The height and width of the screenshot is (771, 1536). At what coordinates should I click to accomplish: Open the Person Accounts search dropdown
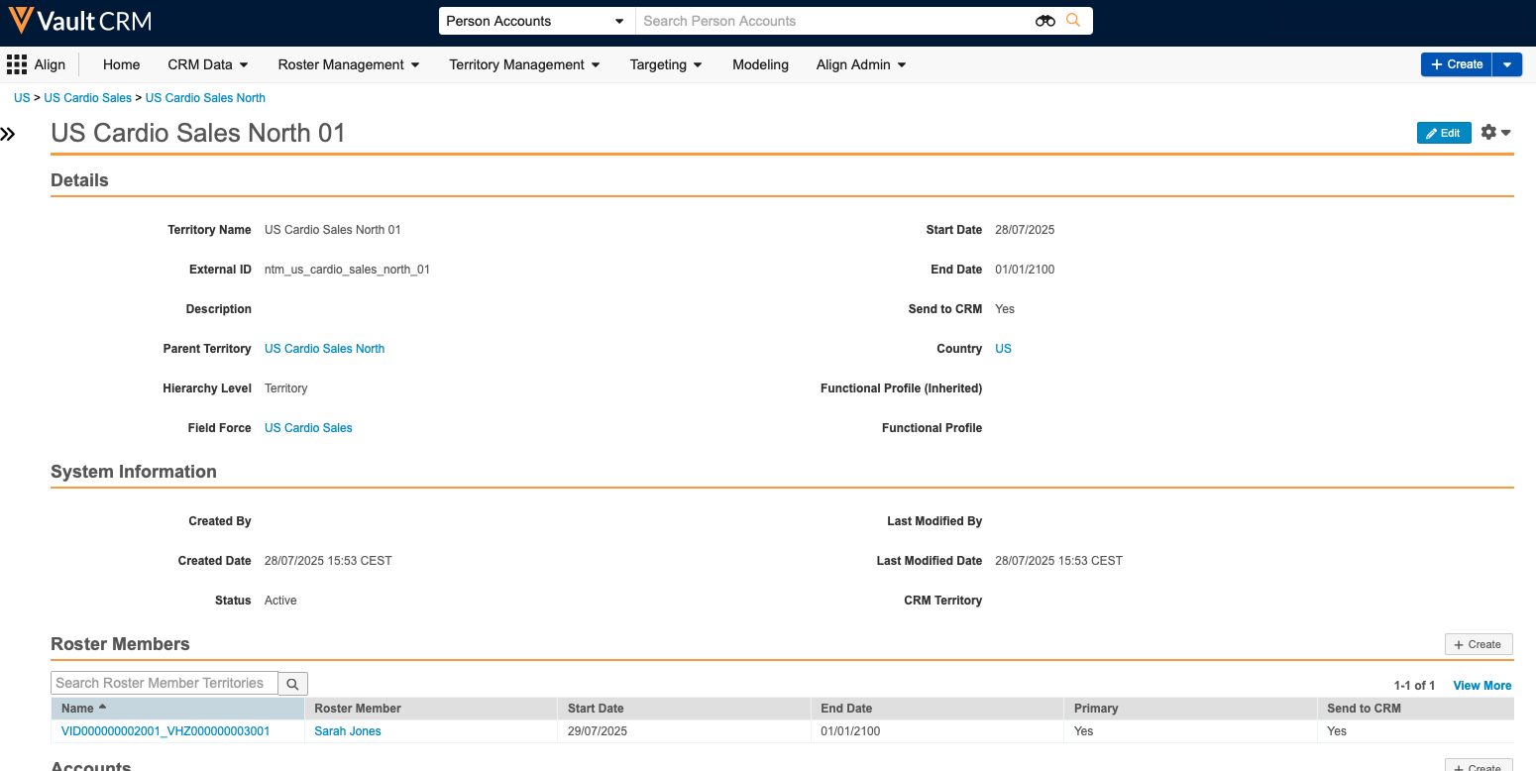point(535,21)
